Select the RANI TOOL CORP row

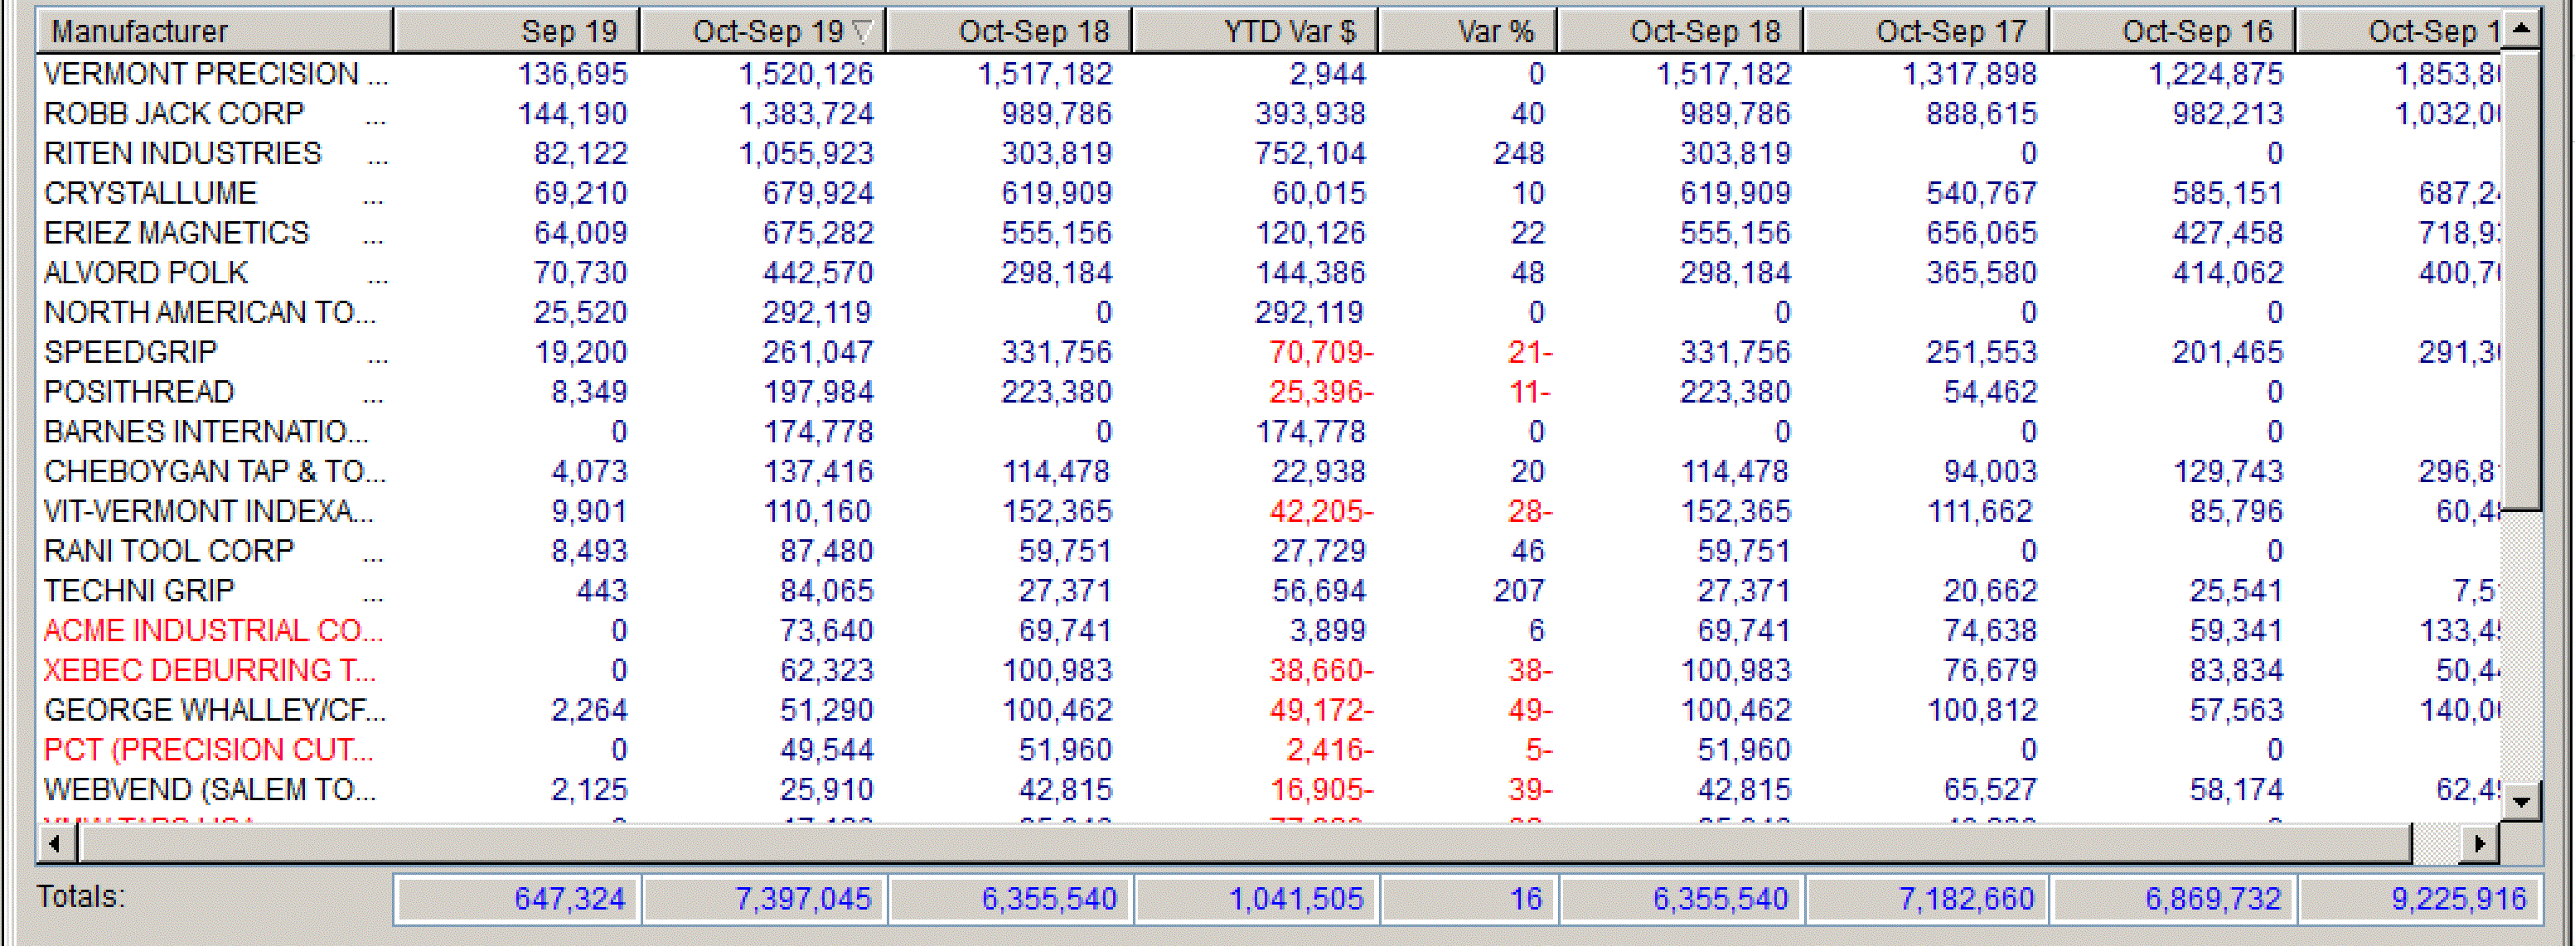point(1270,552)
